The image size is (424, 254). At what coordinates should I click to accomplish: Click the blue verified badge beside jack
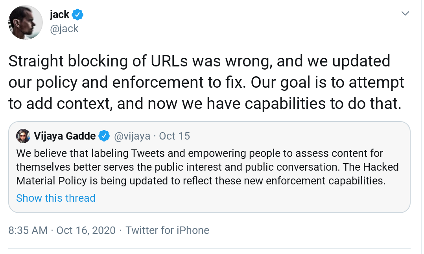77,15
